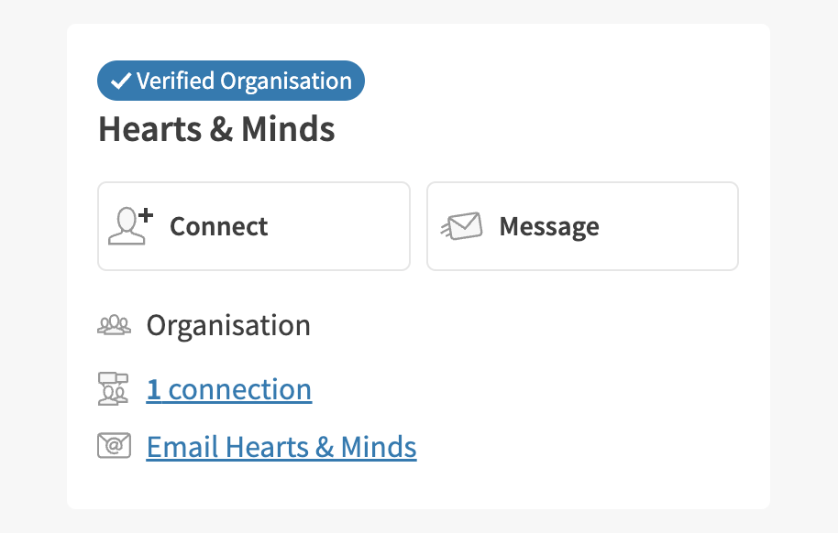Select the Verified Organisation badge

231,81
